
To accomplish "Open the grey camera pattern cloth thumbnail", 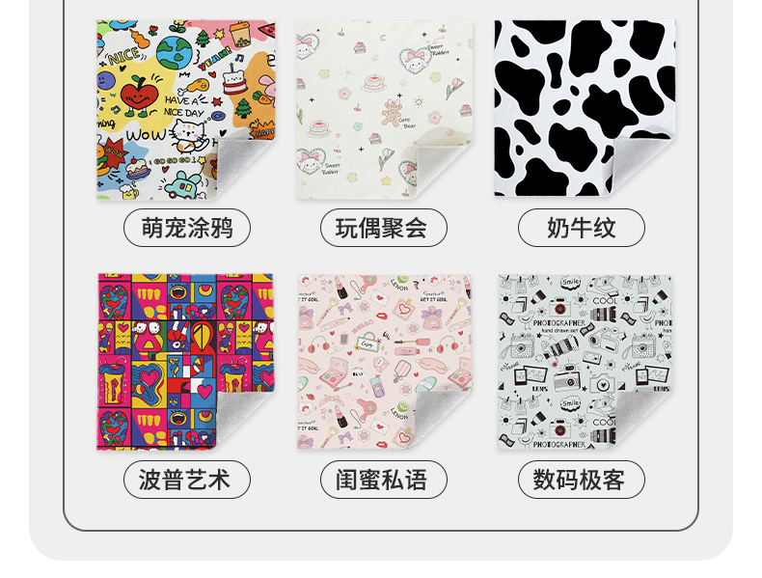I will 585,362.
